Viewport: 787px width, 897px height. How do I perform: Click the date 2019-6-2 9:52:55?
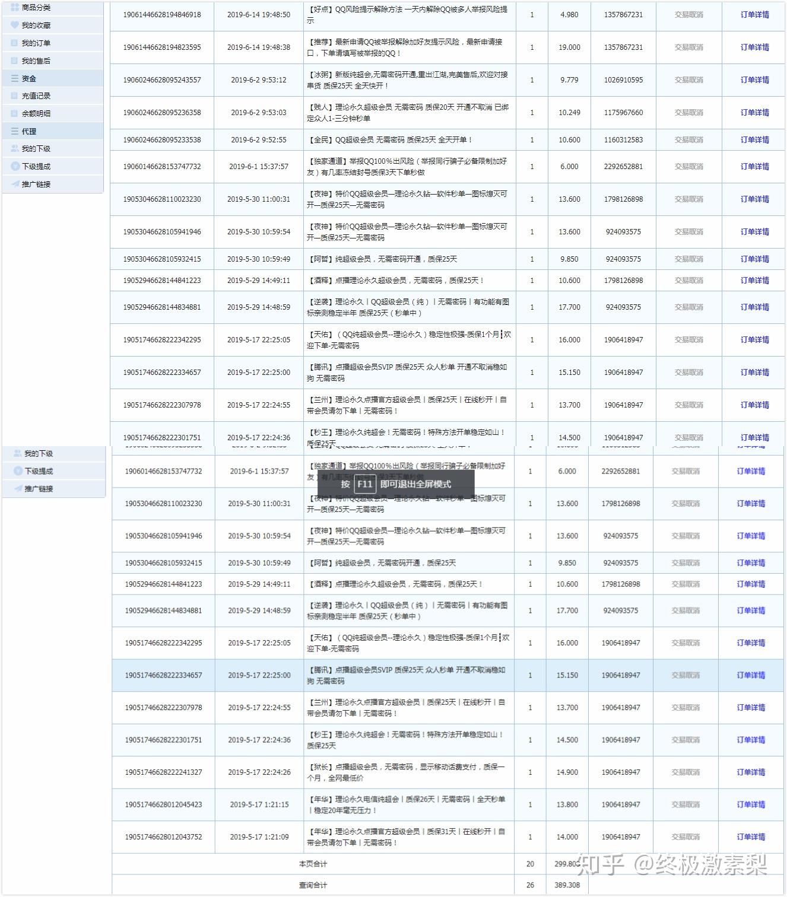coord(259,140)
